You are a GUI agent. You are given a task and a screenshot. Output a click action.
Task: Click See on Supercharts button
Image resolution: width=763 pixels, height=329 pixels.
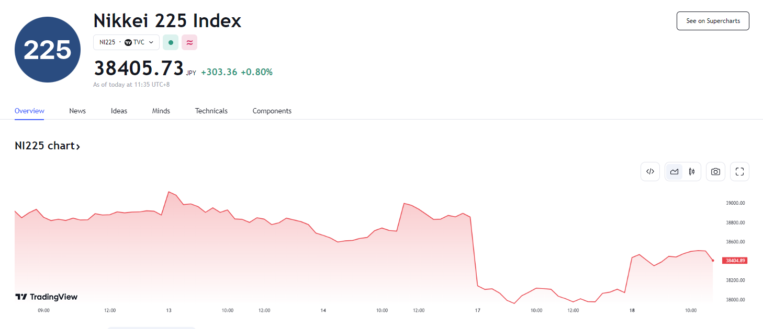tap(713, 21)
